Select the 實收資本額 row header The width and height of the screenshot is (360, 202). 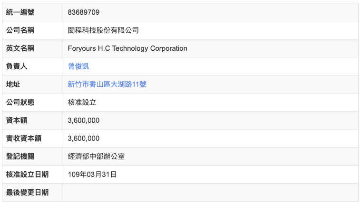point(24,138)
